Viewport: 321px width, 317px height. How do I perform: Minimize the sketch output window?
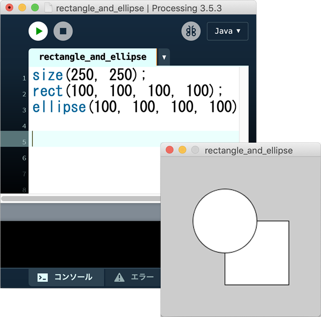[182, 150]
